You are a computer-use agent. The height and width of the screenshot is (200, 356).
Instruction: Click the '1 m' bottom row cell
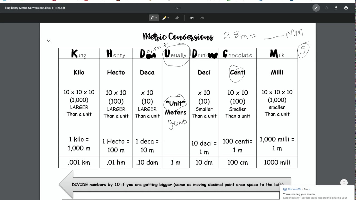coord(175,162)
